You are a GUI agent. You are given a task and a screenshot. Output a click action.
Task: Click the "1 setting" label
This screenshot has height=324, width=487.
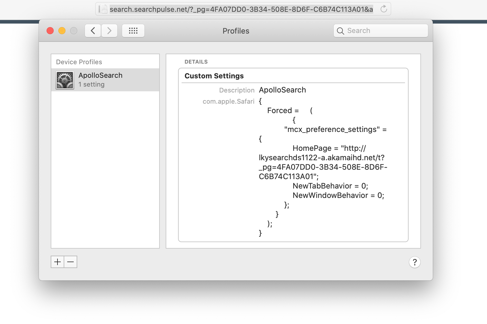pyautogui.click(x=91, y=85)
